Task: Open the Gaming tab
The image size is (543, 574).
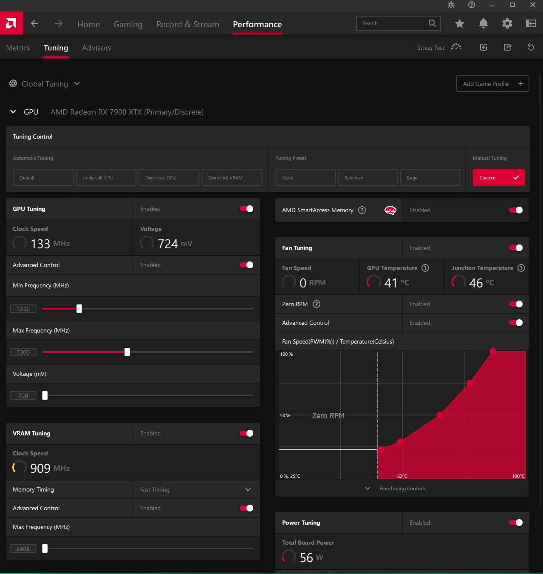Action: [128, 24]
